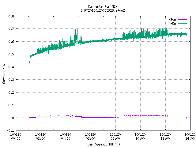Click the 04:00 x-axis time label
196x147 pixels.
[66, 138]
